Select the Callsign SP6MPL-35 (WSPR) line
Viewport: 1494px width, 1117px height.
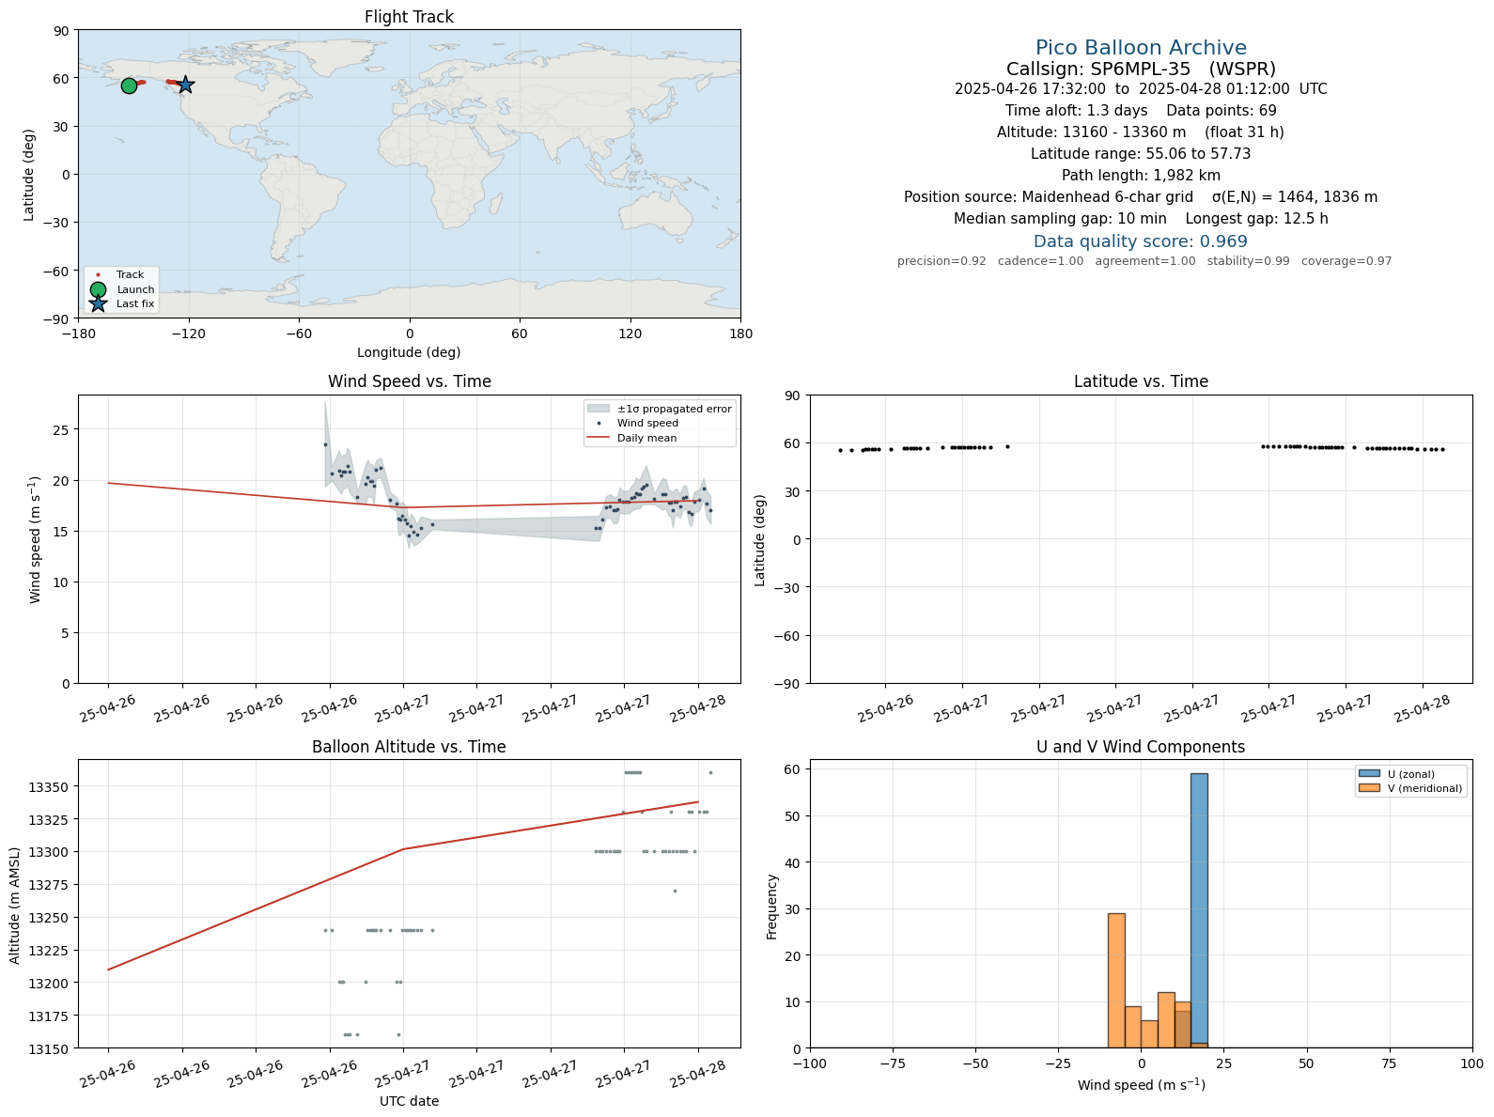(x=1141, y=69)
